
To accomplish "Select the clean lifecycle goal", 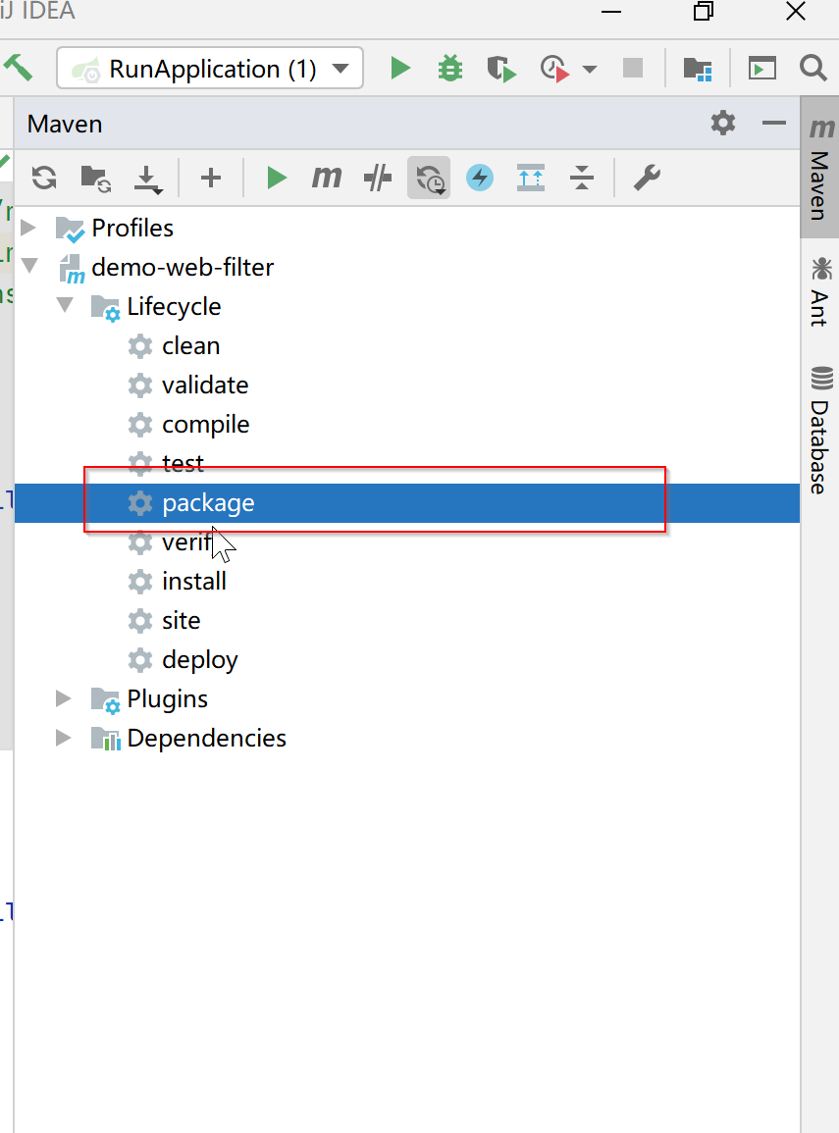I will coord(190,346).
